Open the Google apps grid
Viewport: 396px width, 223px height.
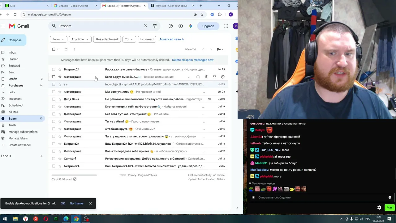point(226,26)
